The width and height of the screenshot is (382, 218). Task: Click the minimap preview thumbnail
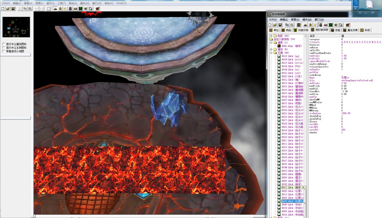click(16, 27)
